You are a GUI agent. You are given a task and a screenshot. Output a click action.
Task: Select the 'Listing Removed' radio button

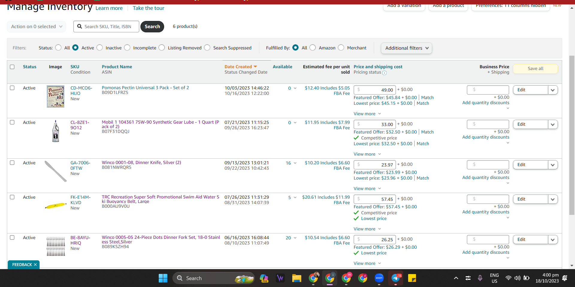pos(162,48)
